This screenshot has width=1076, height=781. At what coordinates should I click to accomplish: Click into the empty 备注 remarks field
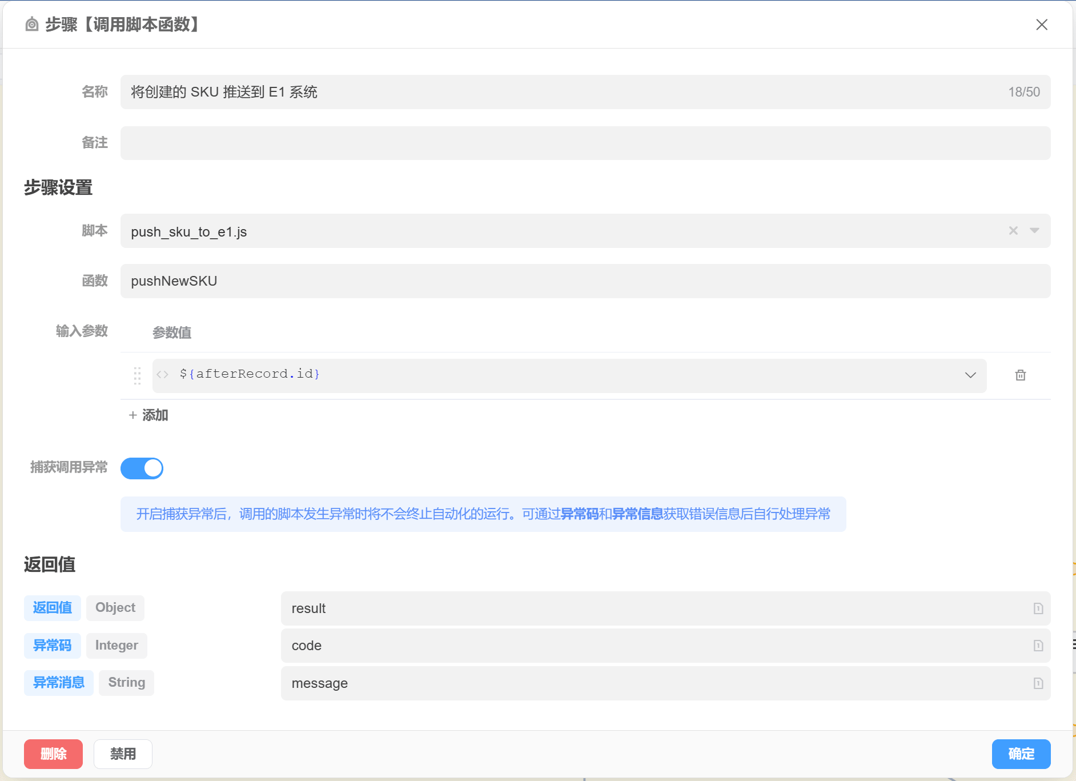coord(585,143)
